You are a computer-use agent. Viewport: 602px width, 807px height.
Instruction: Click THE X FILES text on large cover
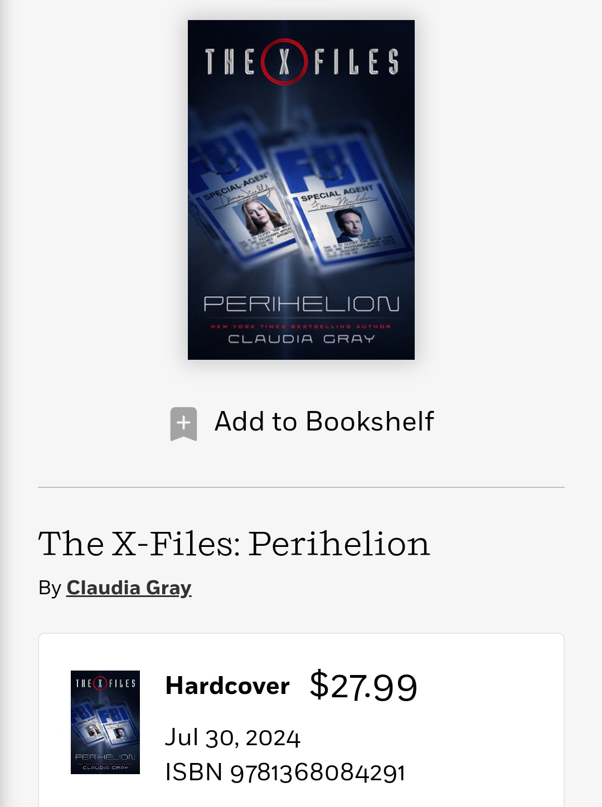tap(301, 61)
